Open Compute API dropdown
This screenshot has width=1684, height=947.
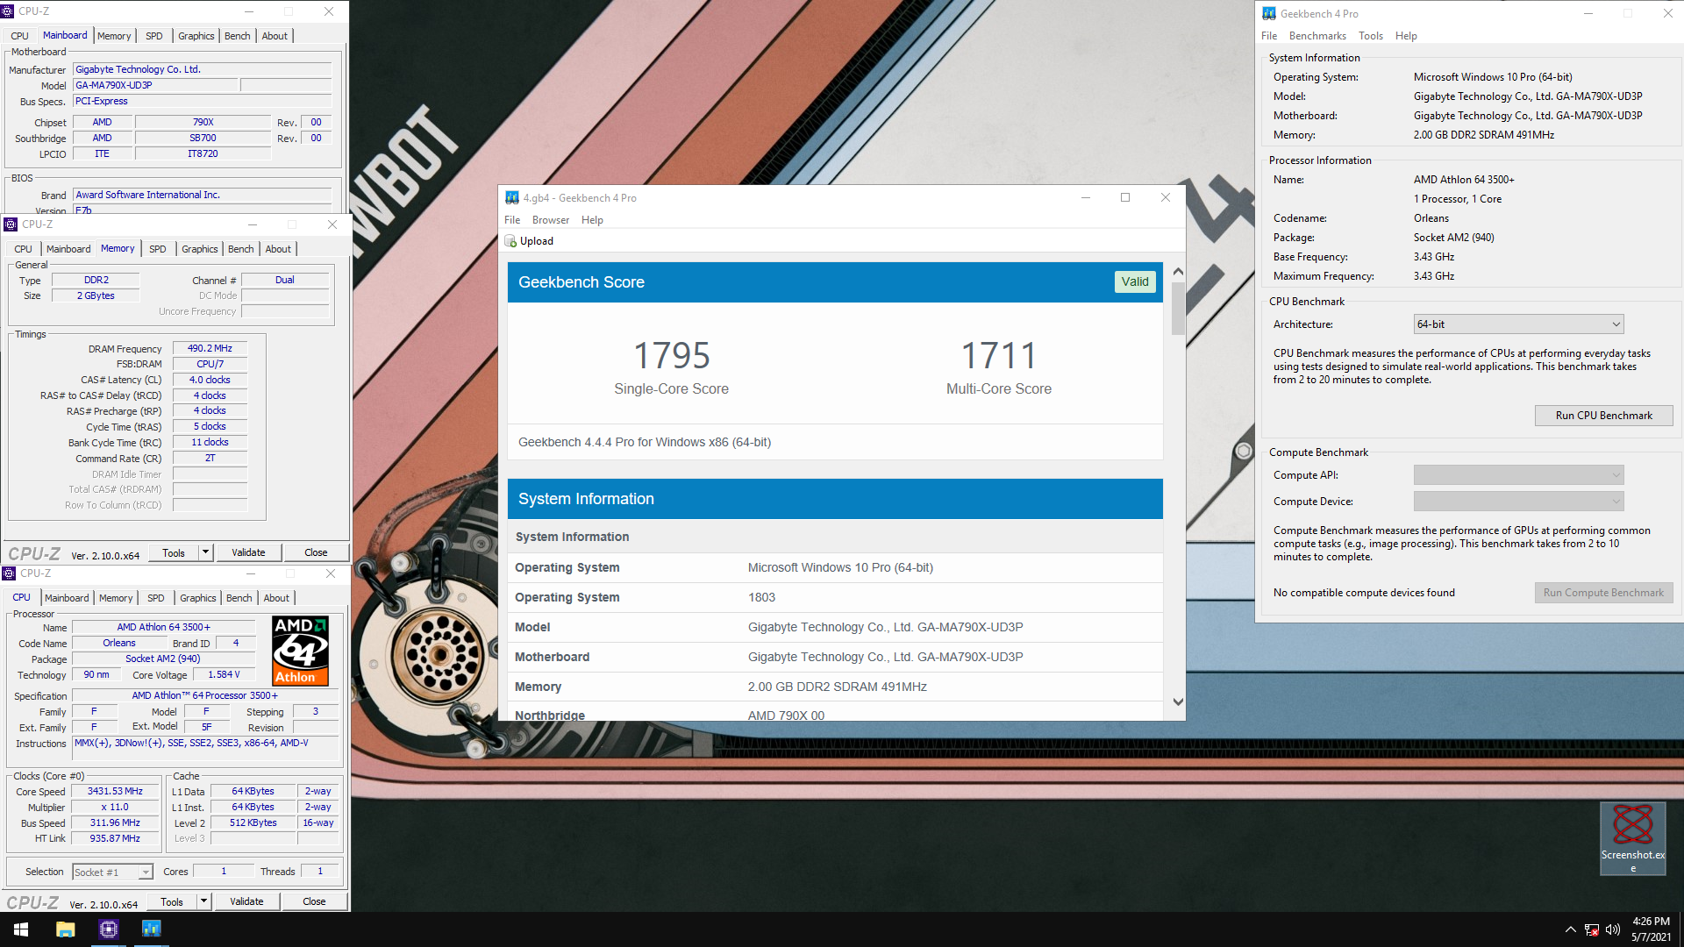[x=1518, y=475]
